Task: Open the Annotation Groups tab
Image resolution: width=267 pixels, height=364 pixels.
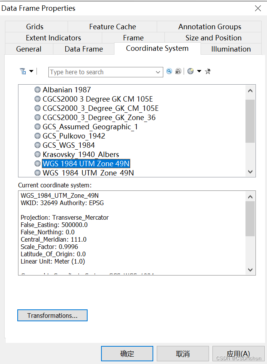Action: tap(209, 27)
